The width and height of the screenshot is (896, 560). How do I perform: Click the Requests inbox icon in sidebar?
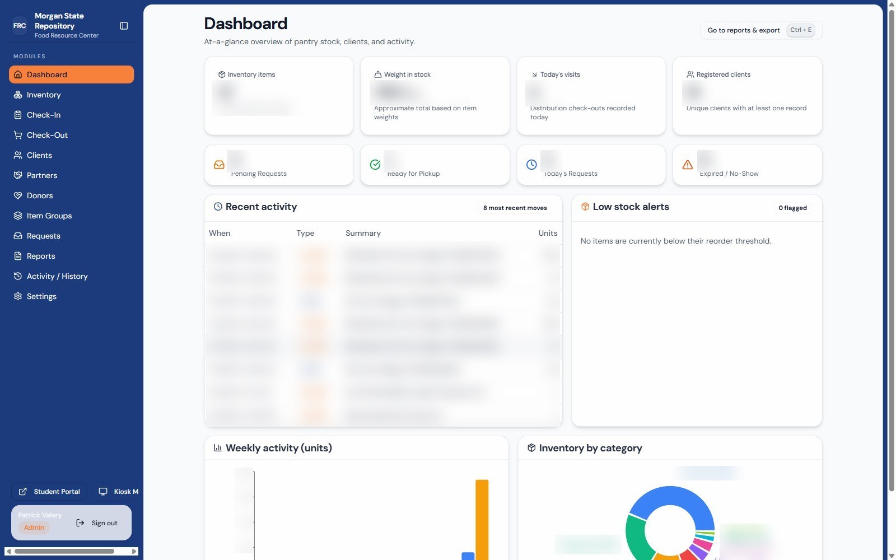click(18, 236)
